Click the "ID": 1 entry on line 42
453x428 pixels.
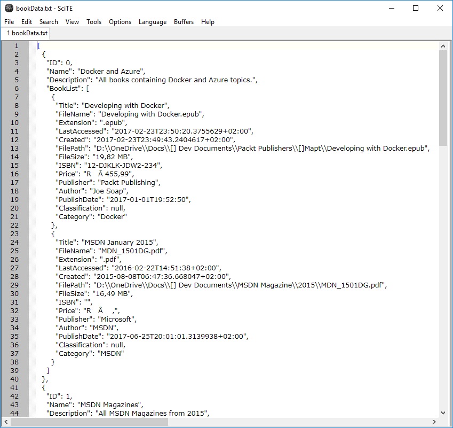pos(59,396)
